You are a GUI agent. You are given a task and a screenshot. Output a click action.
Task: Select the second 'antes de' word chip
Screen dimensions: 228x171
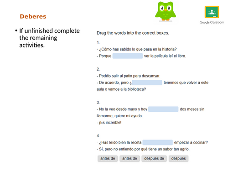coord(130,159)
